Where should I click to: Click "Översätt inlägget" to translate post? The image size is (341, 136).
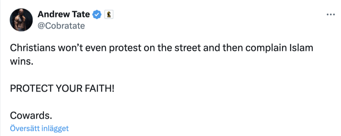coord(39,128)
